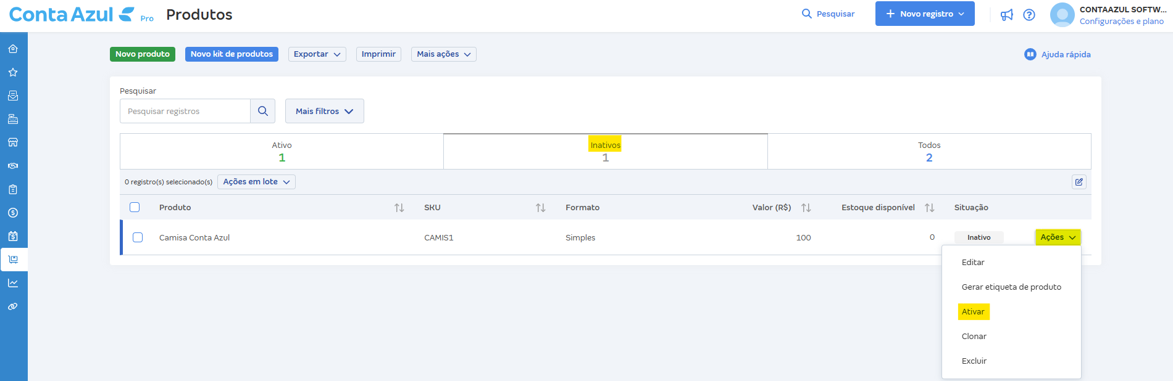
Task: Open the Ajuda rápida link
Action: (1058, 54)
